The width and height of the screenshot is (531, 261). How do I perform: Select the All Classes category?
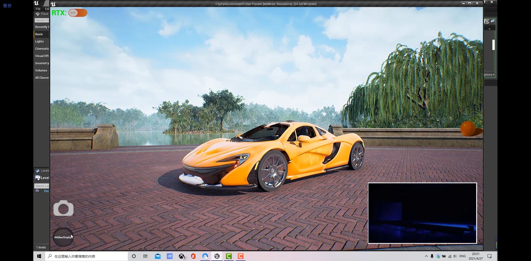(x=42, y=78)
